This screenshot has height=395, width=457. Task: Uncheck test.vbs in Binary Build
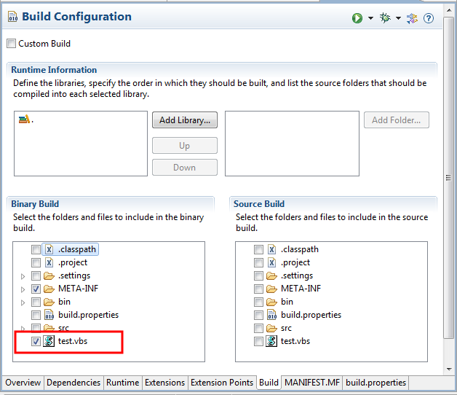tap(36, 341)
